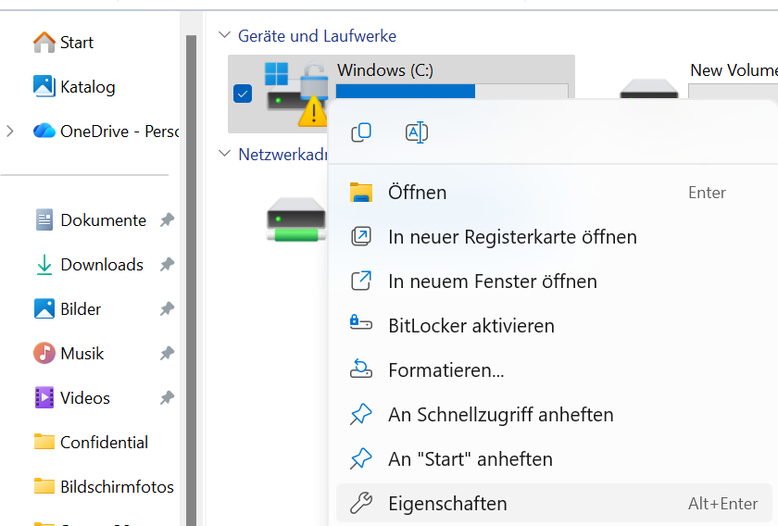The height and width of the screenshot is (526, 778).
Task: Click the Rename icon in context menu
Action: click(417, 132)
